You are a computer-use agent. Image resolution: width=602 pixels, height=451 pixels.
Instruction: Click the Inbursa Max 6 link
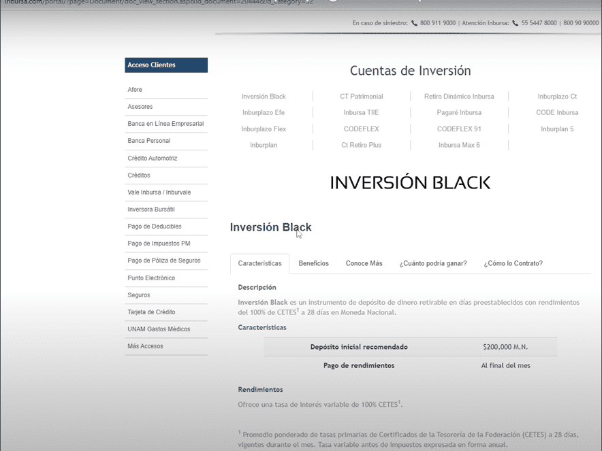(459, 146)
